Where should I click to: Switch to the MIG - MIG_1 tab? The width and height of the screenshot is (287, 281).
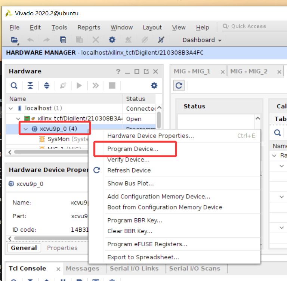pos(192,71)
